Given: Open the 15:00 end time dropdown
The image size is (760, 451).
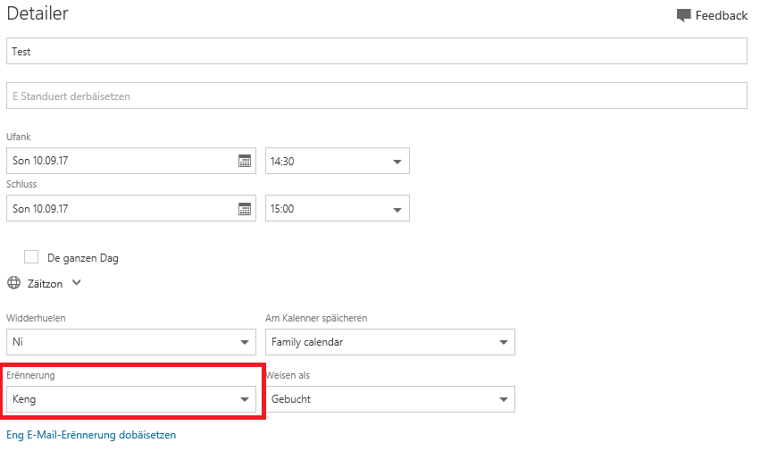Looking at the screenshot, I should pyautogui.click(x=338, y=208).
